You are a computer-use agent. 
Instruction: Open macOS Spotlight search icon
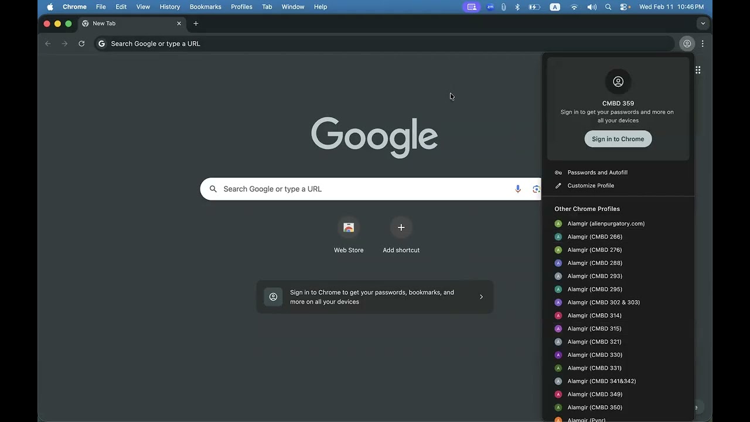pos(608,6)
